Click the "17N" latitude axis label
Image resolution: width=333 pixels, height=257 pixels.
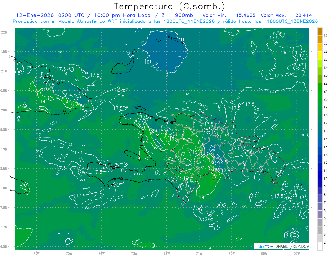point(4,227)
